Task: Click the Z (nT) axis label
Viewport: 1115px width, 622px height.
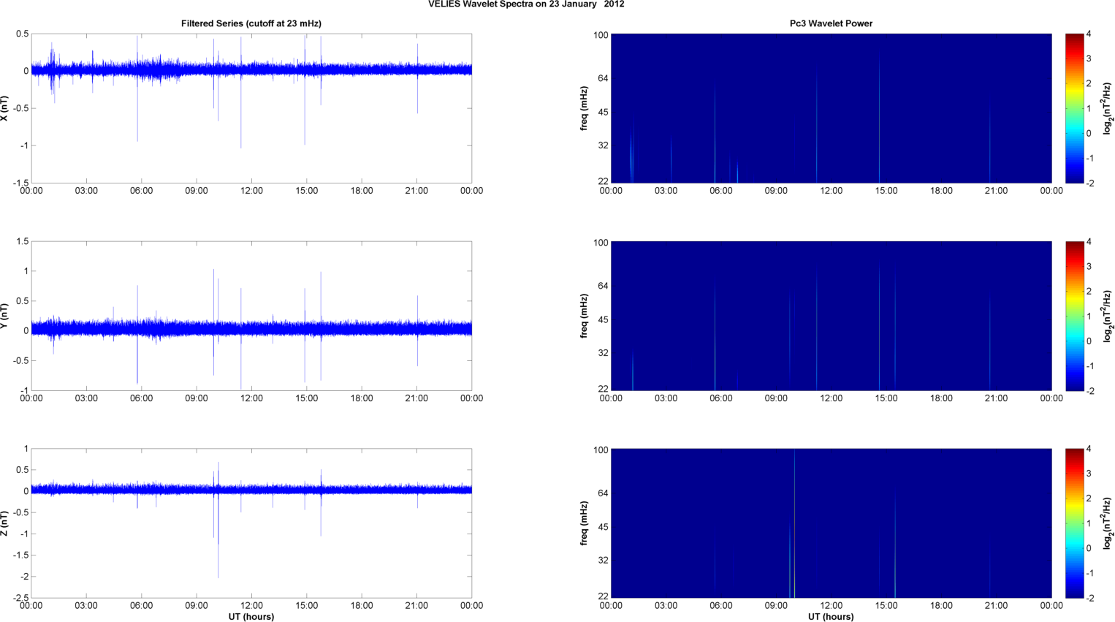Action: pyautogui.click(x=5, y=523)
